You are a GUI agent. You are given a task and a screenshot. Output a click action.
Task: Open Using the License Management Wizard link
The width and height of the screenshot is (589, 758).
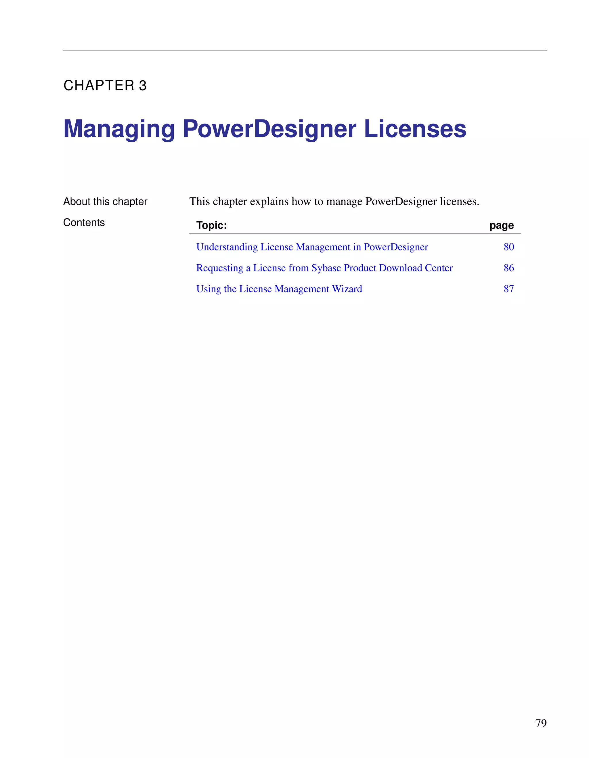coord(279,289)
